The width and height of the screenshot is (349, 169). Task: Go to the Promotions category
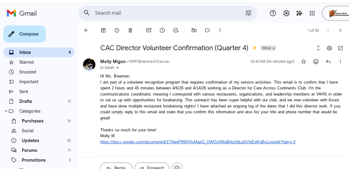tap(33, 160)
